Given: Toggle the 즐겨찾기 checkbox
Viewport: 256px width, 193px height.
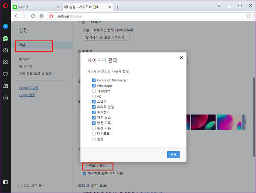Looking at the screenshot, I should coord(94,112).
